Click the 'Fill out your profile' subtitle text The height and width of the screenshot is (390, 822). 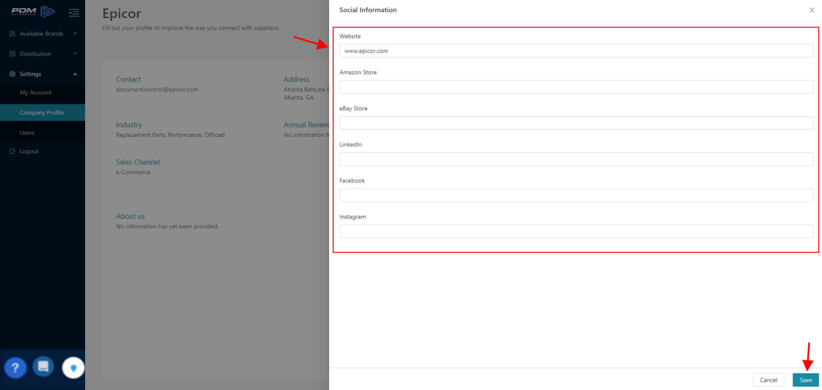190,28
